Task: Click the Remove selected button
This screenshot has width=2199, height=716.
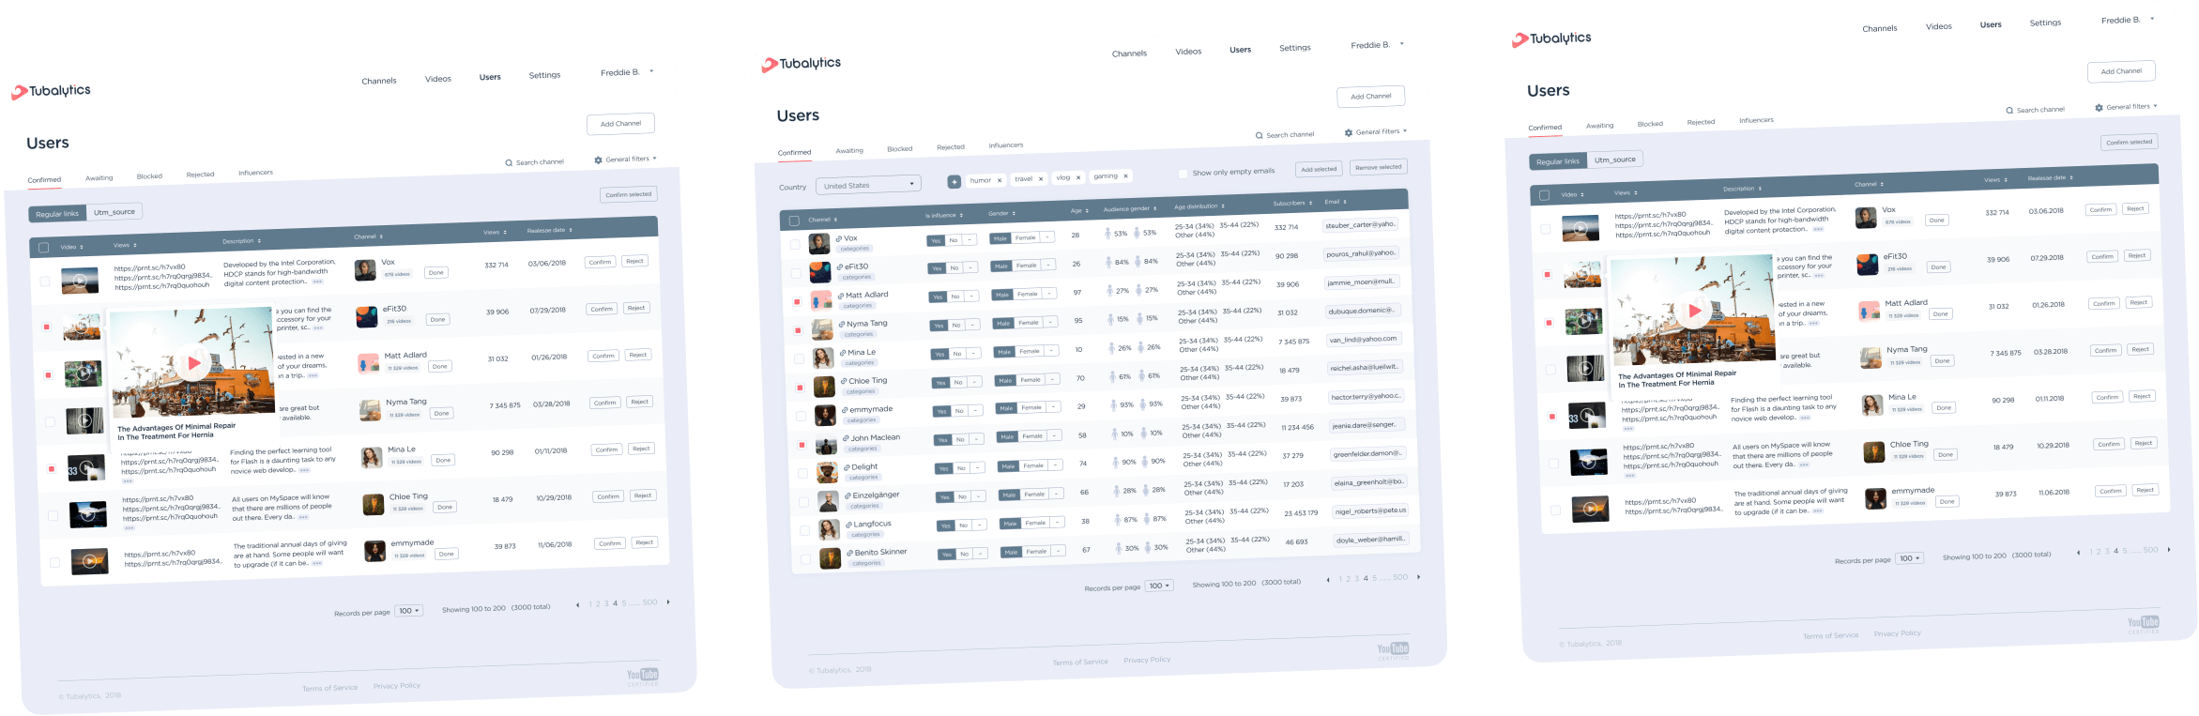Action: [x=1379, y=167]
